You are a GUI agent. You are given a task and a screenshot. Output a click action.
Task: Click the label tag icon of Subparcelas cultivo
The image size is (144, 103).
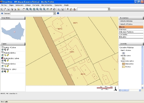click(8, 61)
